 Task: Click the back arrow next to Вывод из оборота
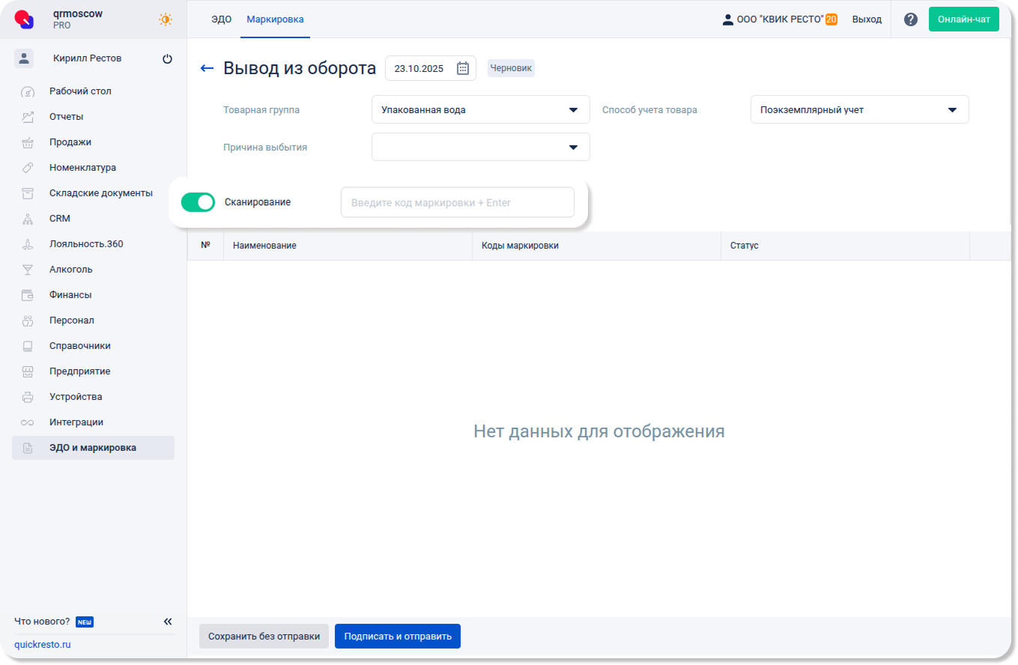(207, 69)
